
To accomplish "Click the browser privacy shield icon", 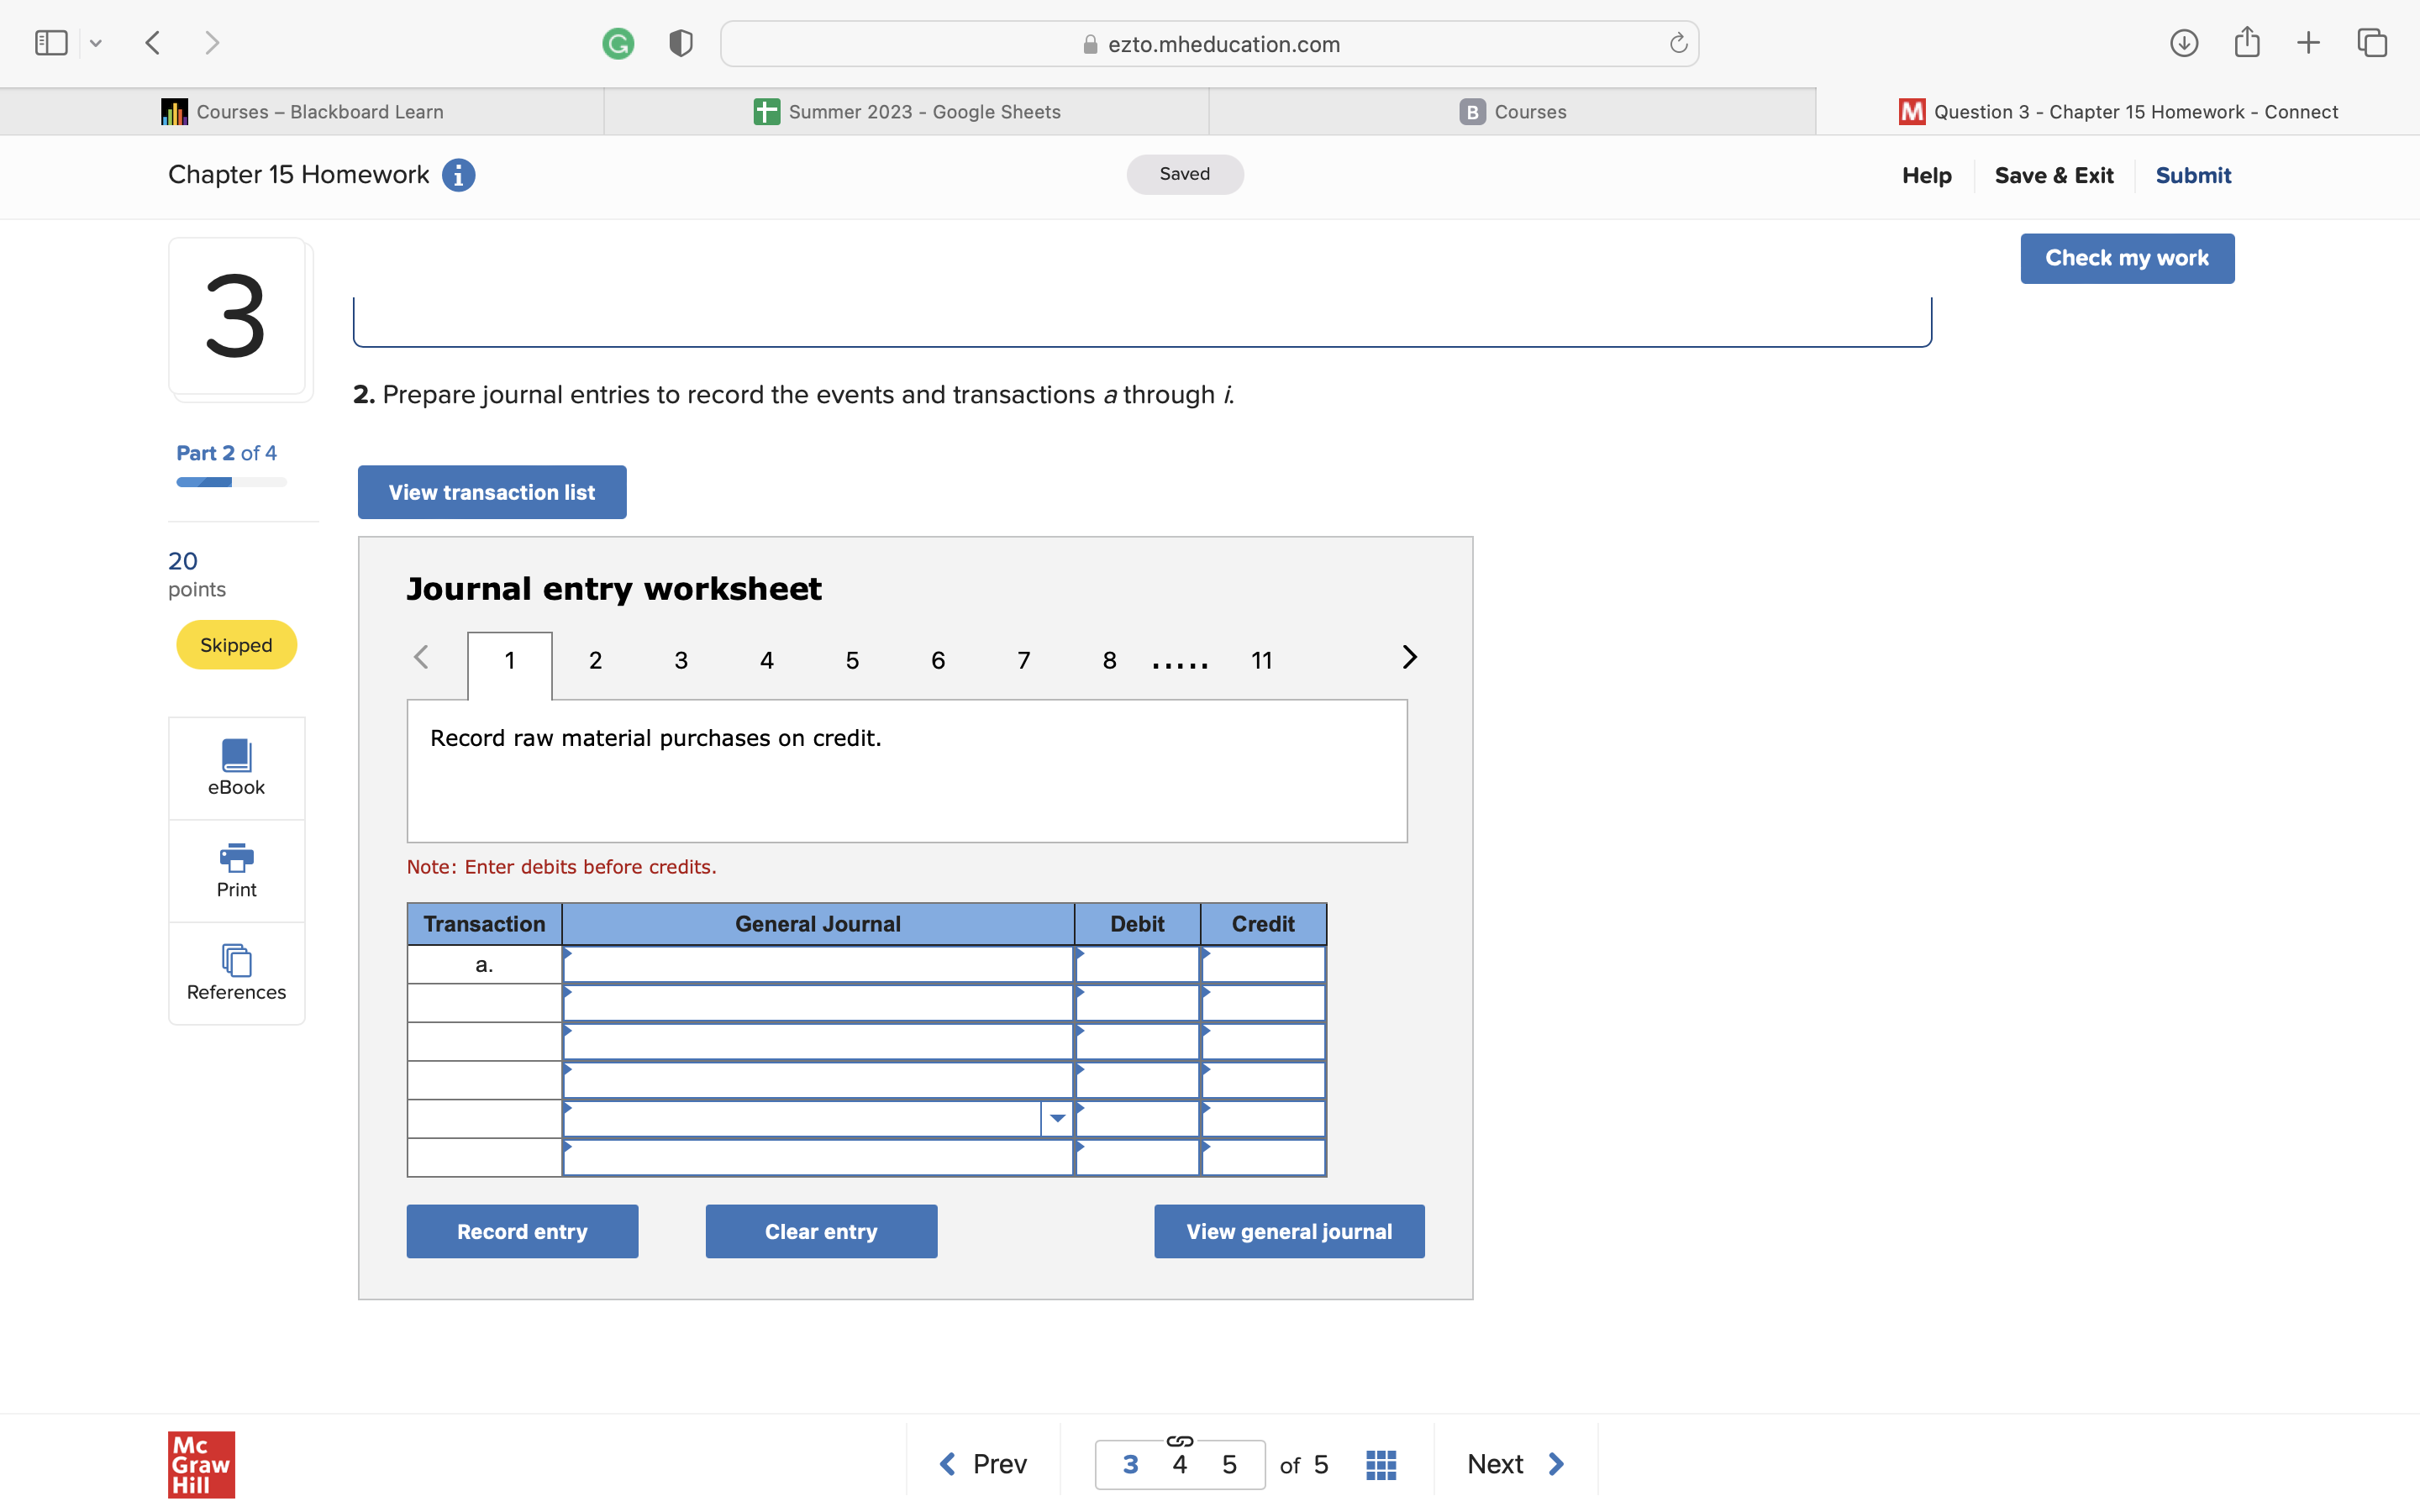I will (681, 44).
